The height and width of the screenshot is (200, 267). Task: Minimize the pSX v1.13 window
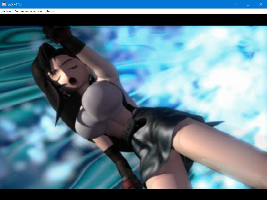coord(236,4)
